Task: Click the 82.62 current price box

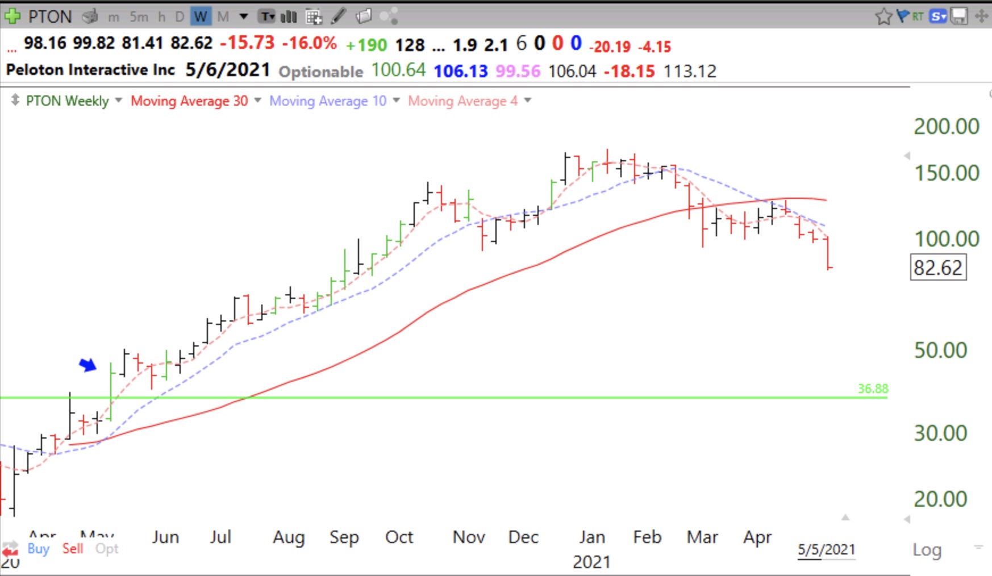Action: click(x=938, y=268)
